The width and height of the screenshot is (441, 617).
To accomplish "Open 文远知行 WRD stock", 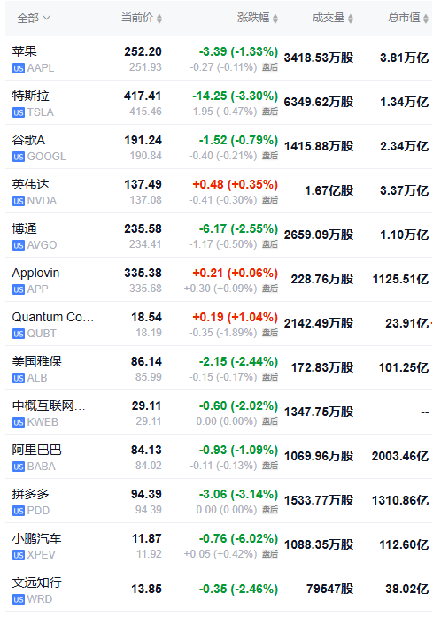I will pyautogui.click(x=219, y=590).
